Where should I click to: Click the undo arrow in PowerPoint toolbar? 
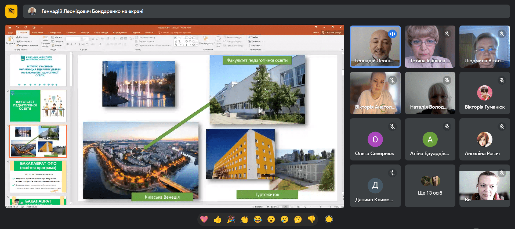click(x=17, y=27)
